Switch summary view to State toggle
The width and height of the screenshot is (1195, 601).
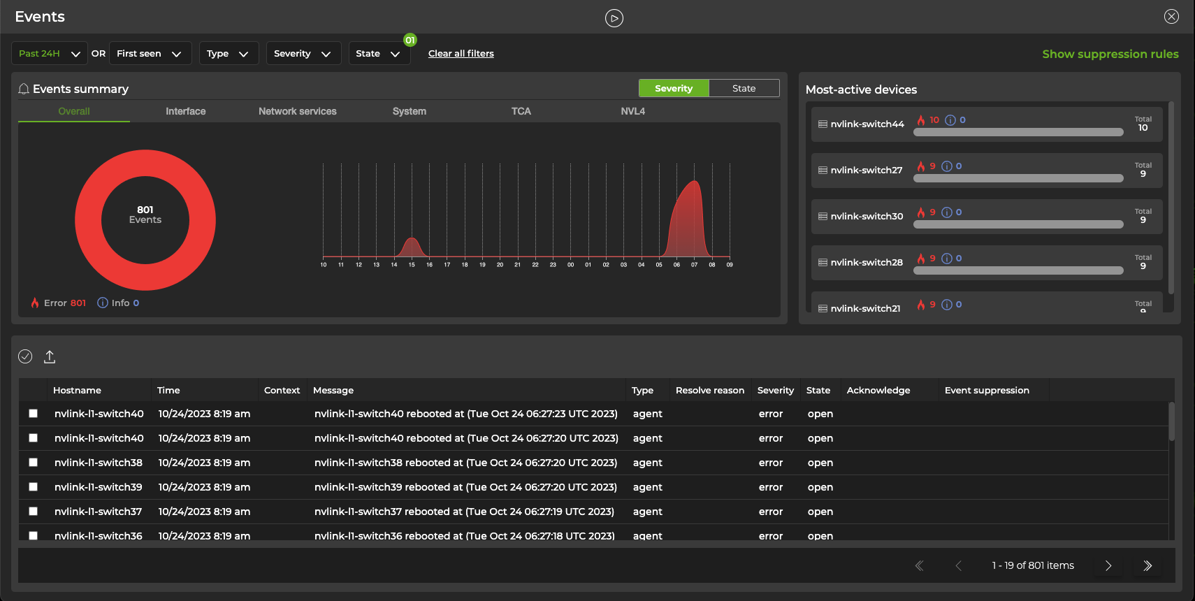744,88
